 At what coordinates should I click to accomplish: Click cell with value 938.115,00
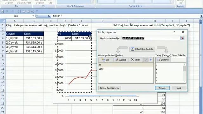click(x=34, y=51)
